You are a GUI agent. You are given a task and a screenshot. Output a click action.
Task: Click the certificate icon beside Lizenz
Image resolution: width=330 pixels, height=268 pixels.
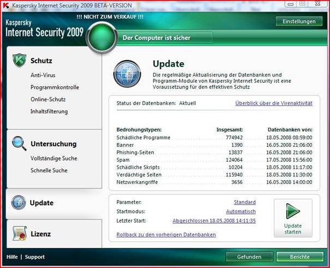click(x=19, y=234)
